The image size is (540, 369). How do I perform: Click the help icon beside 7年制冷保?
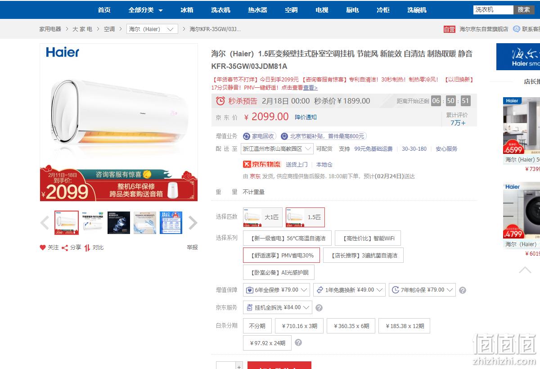point(463,291)
